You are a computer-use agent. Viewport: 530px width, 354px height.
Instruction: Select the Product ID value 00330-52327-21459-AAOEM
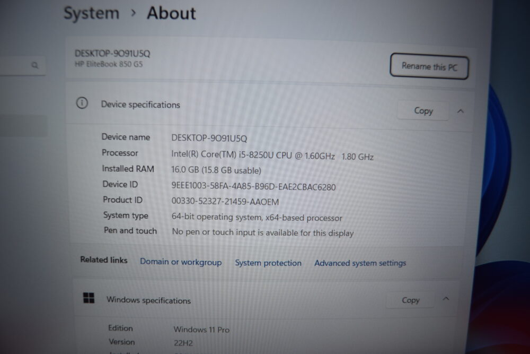[225, 202]
